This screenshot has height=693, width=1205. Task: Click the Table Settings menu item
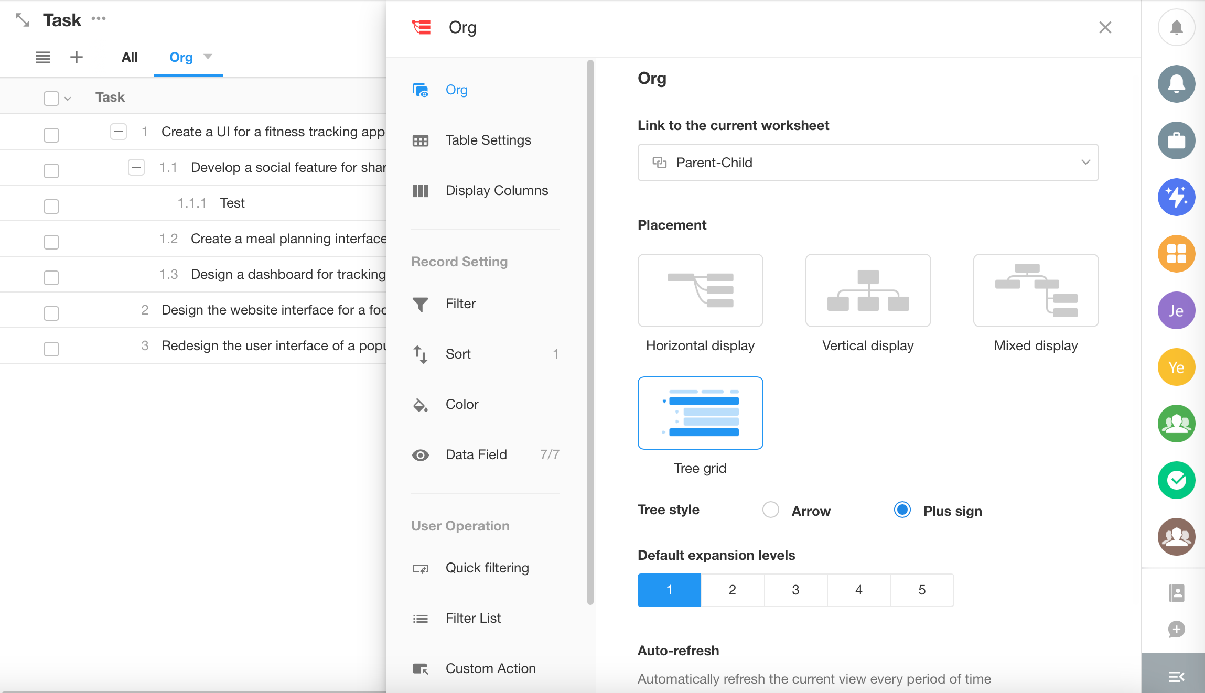[488, 140]
